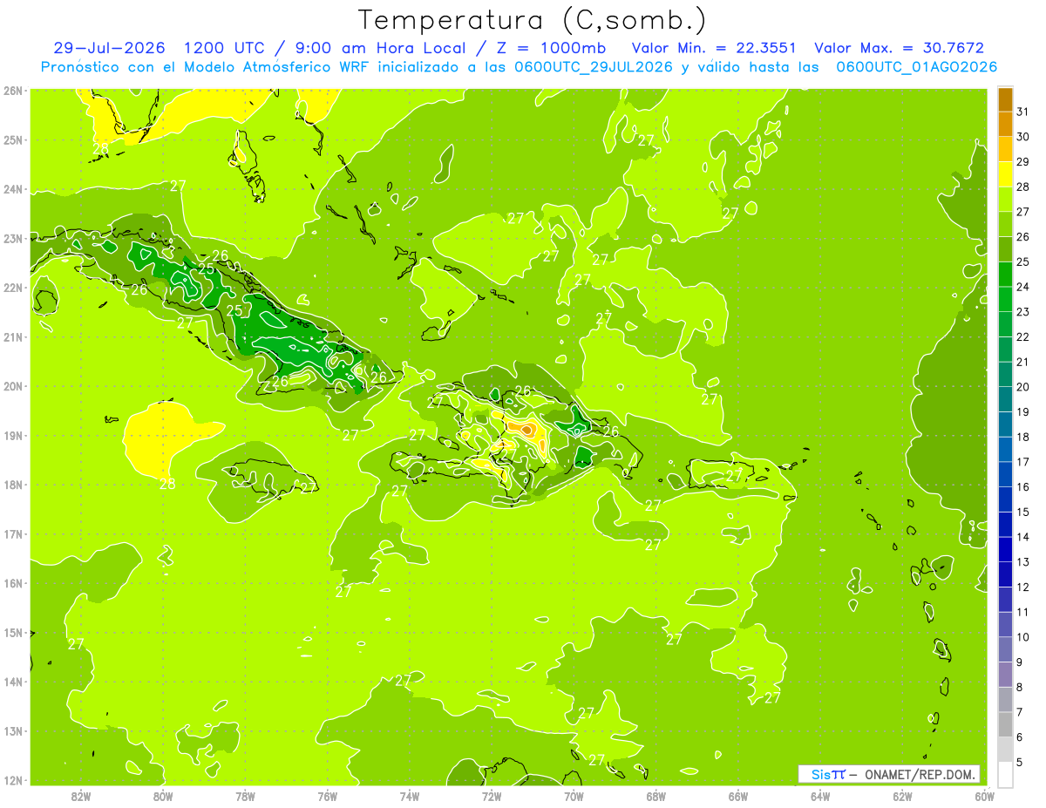The width and height of the screenshot is (1046, 808).
Task: Click the '60W' longitude axis label
Action: [984, 796]
